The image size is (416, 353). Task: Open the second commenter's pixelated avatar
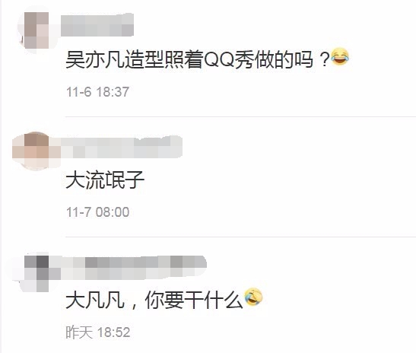(x=36, y=151)
